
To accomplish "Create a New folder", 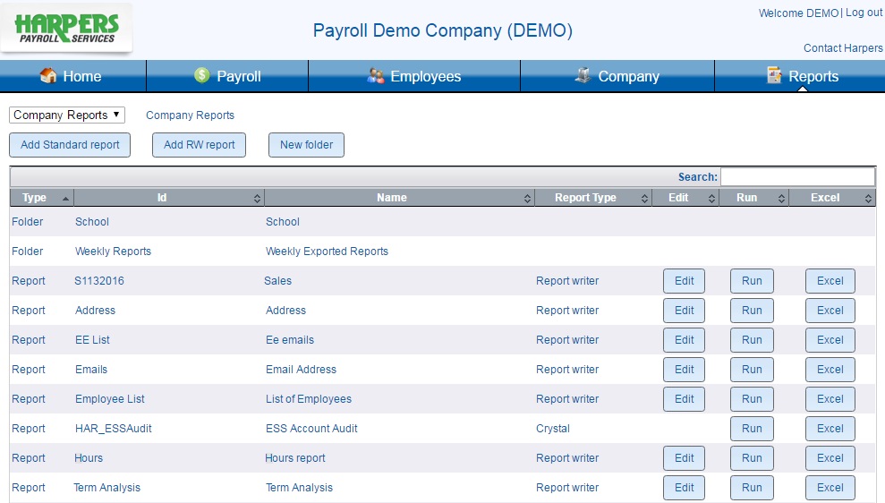I will point(306,145).
